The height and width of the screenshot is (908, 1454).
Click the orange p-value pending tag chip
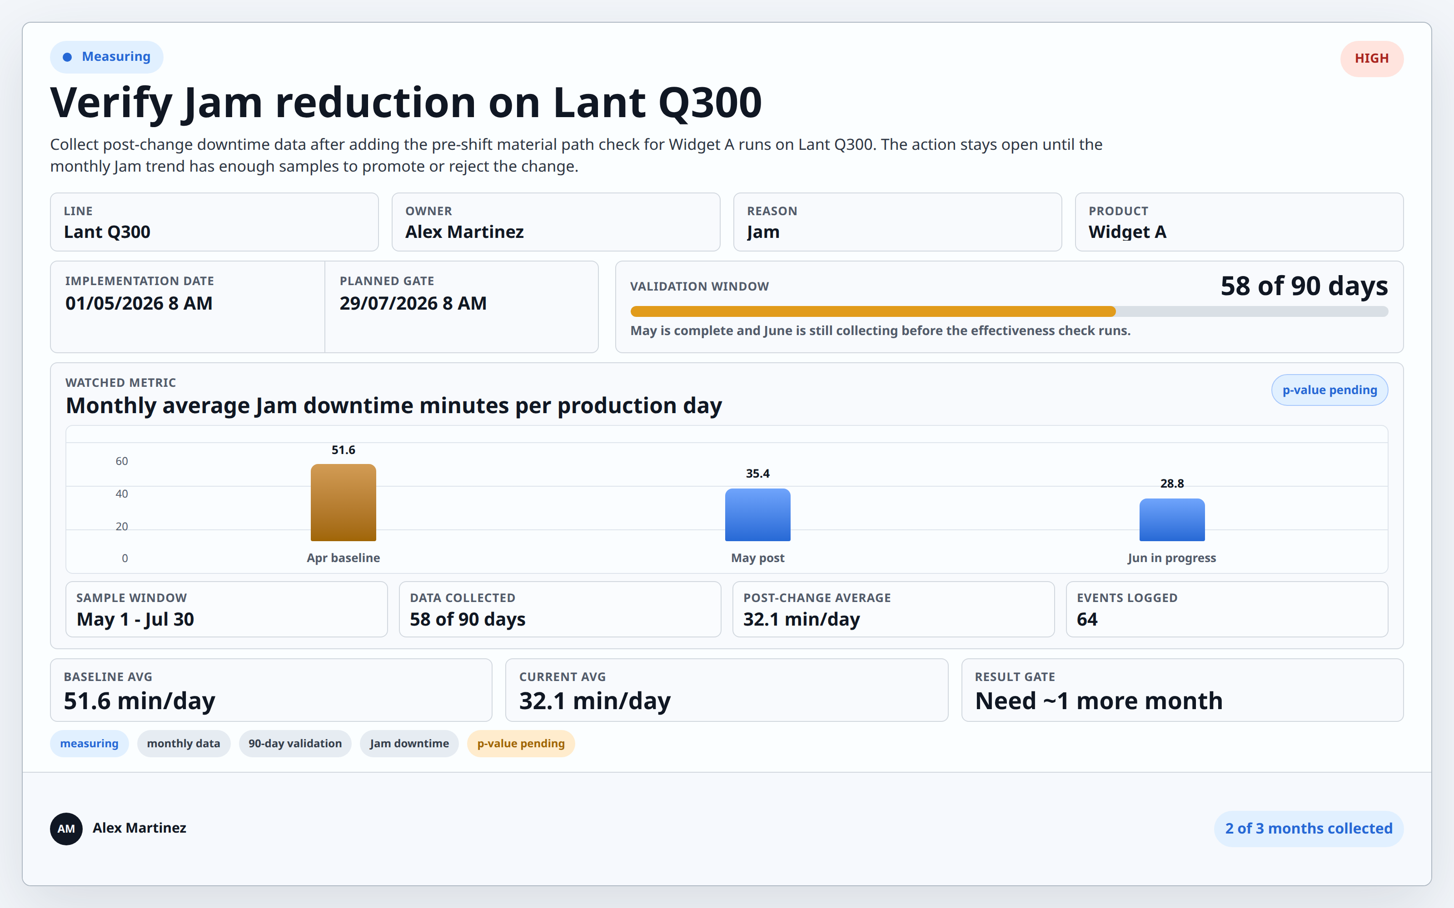pos(521,744)
